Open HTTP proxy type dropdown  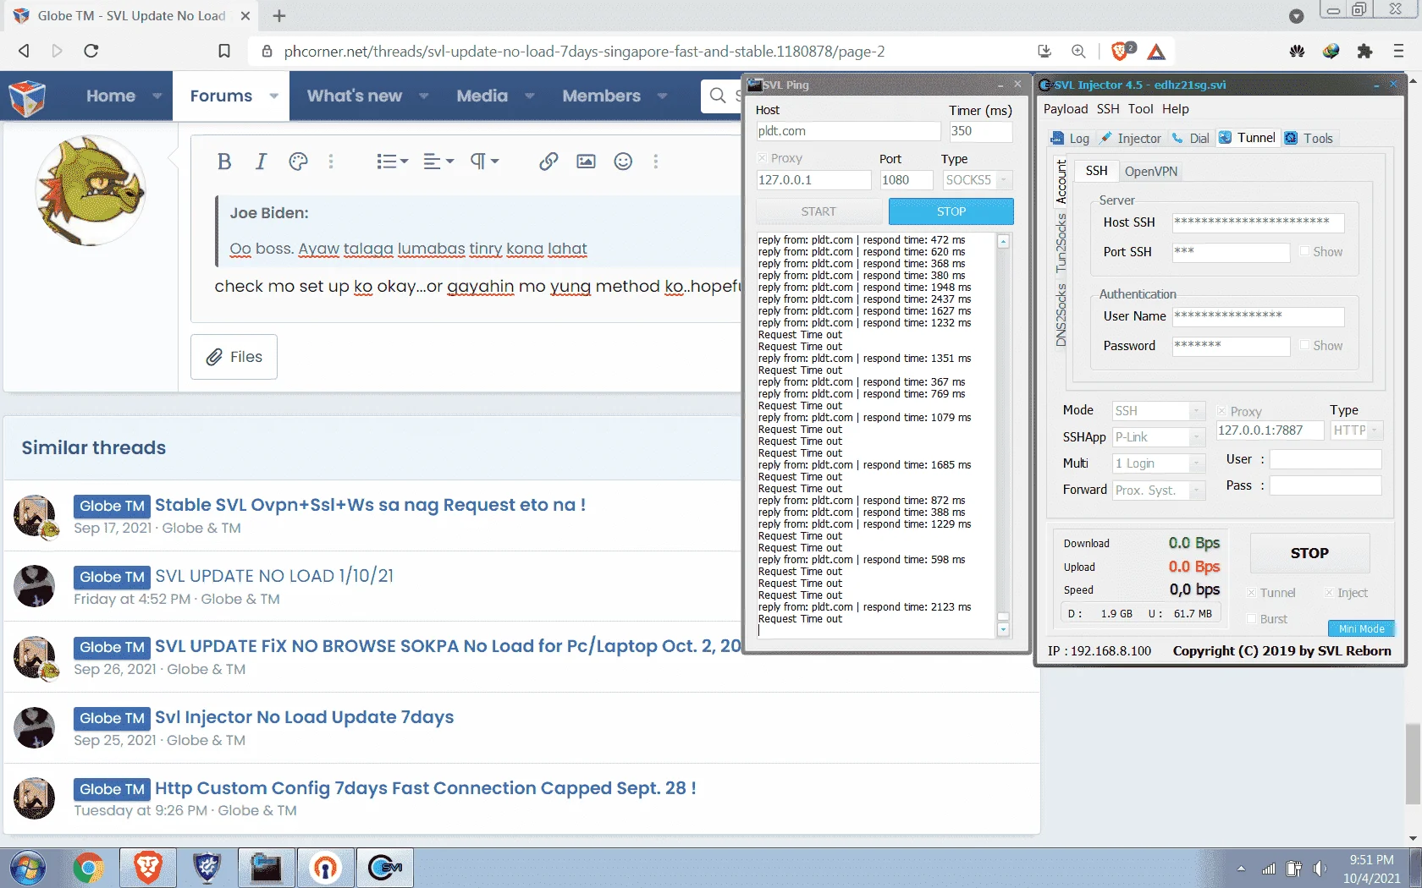pos(1357,430)
